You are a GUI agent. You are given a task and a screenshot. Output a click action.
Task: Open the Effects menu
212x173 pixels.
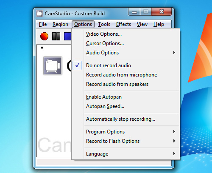pos(123,24)
